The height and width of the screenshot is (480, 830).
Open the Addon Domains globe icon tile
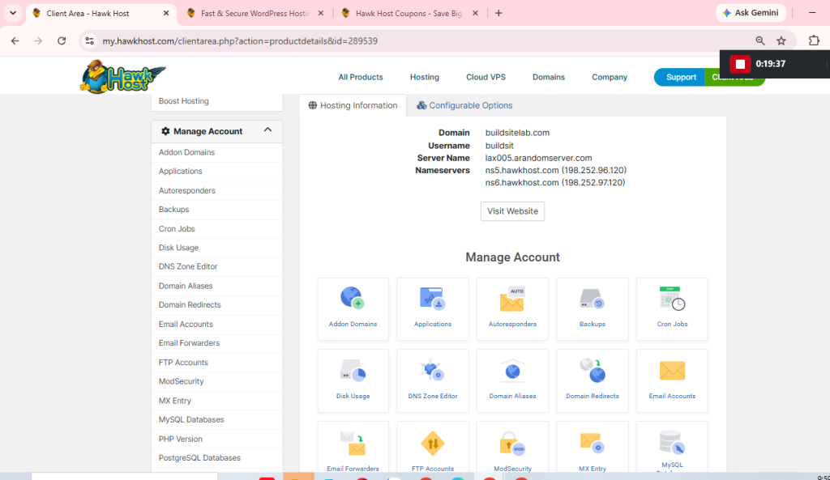click(x=353, y=309)
